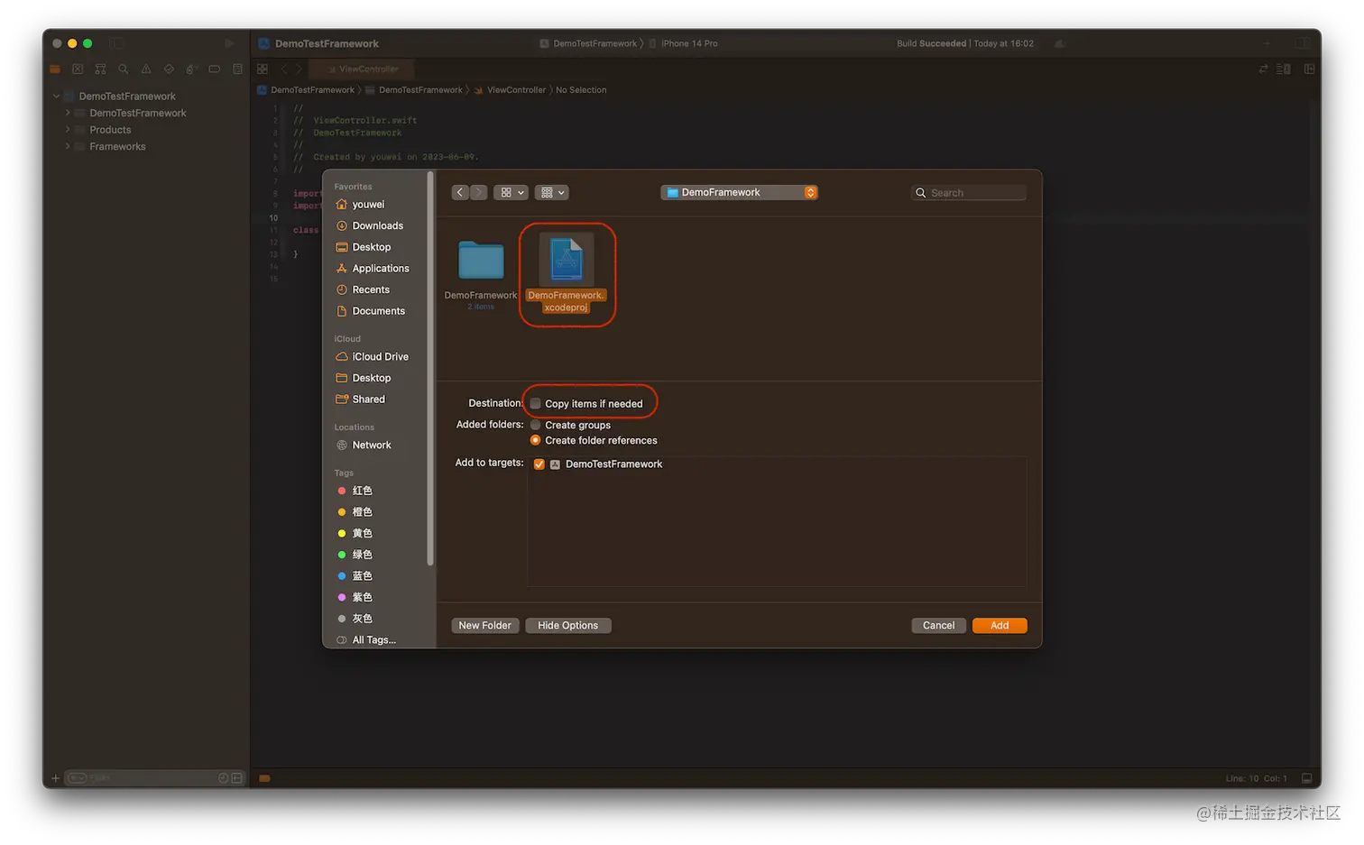Screen dimensions: 1364x845
Task: Go forward in the file dialog
Action: tap(478, 192)
